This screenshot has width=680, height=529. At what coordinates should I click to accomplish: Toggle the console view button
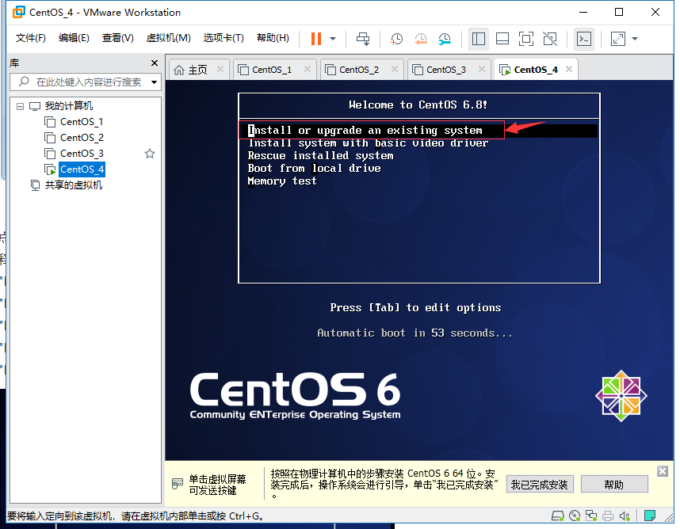pyautogui.click(x=584, y=39)
